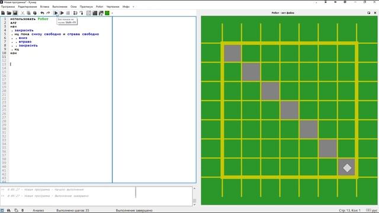Stop program execution with the square icon

pyautogui.click(x=68, y=13)
